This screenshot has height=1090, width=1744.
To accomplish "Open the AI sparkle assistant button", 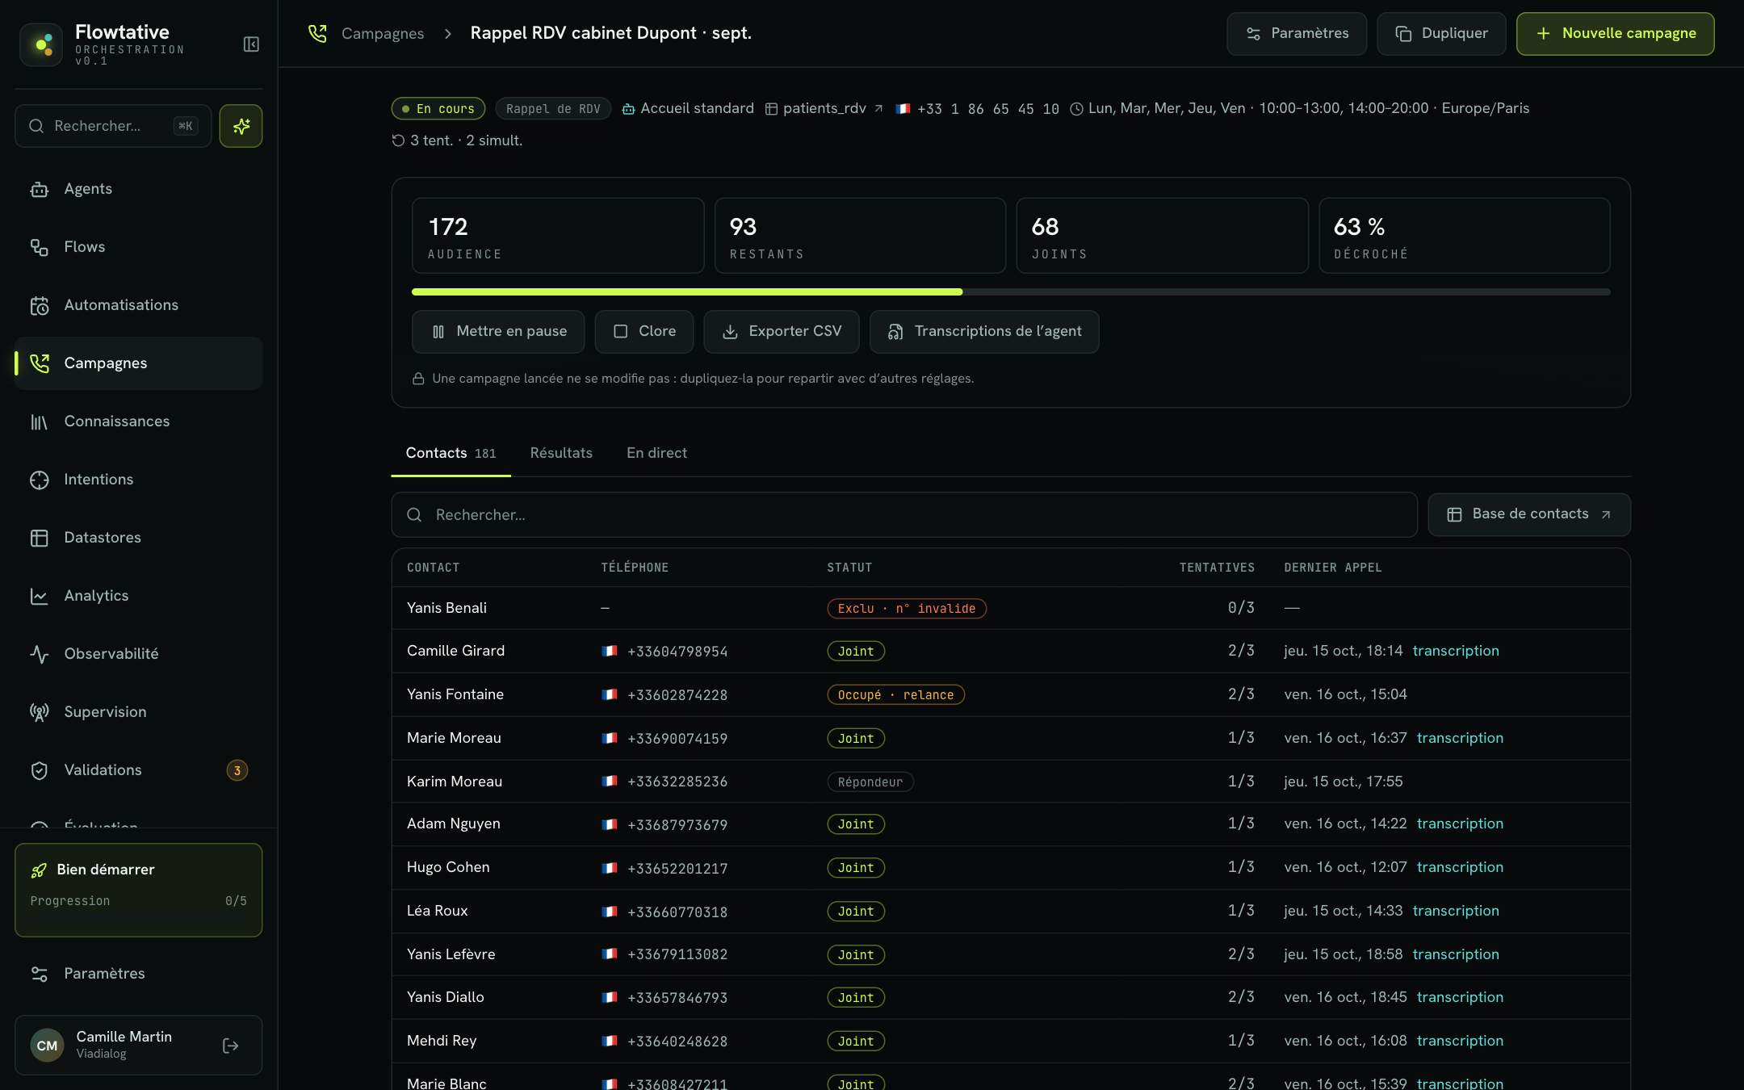I will 241,126.
